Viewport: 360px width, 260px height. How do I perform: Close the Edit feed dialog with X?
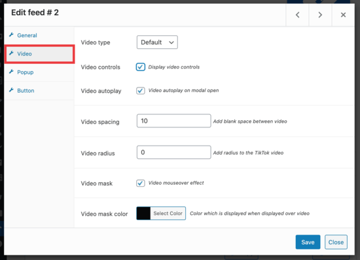click(343, 15)
